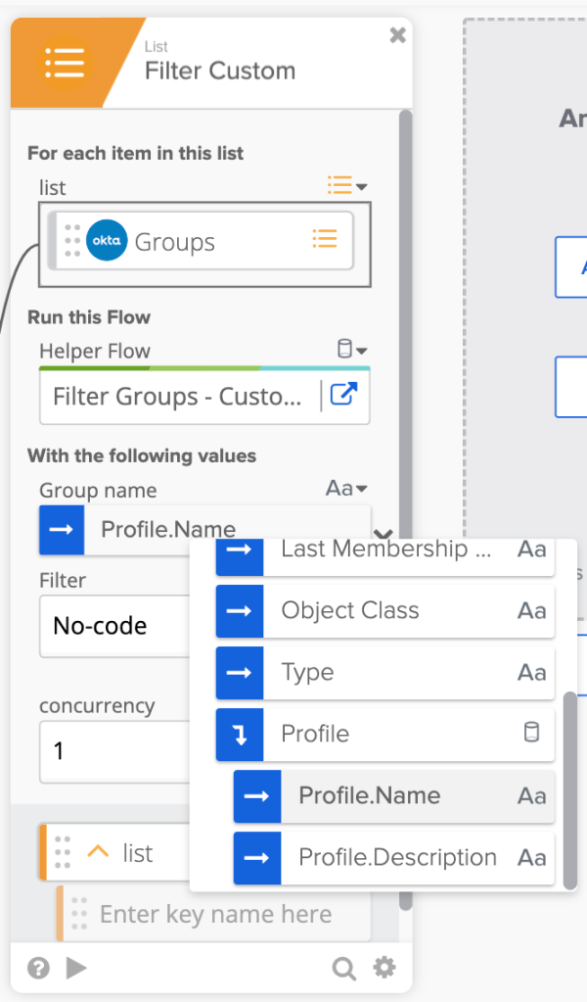Open the card settings gear icon

click(x=384, y=969)
